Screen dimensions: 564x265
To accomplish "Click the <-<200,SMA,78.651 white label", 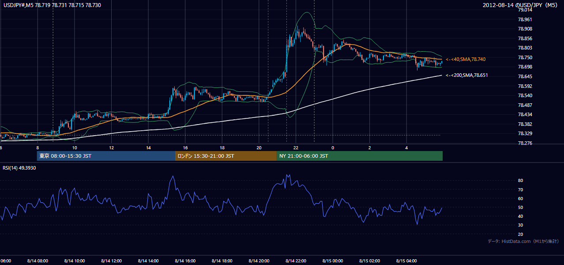I will click(x=467, y=76).
